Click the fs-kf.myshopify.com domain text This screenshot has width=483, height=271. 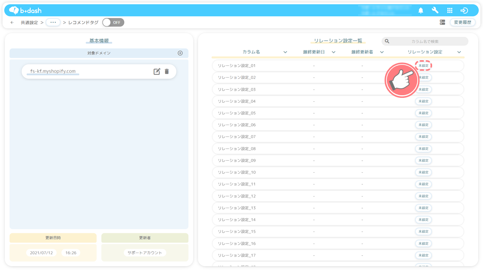tap(53, 71)
